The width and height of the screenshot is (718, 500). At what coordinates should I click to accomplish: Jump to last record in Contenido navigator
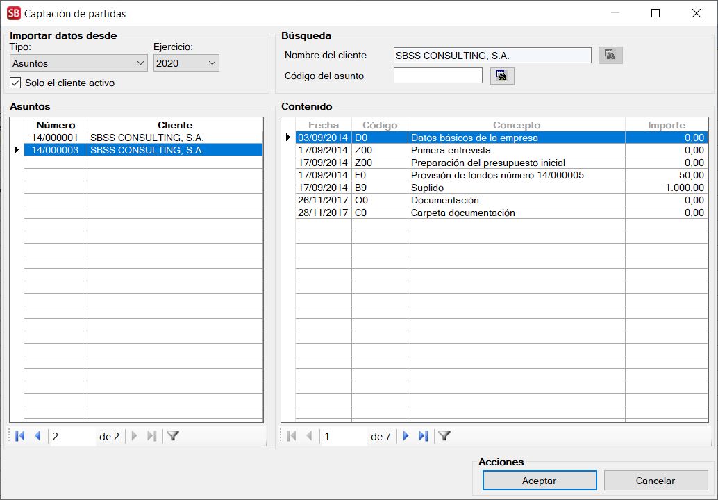coord(423,436)
